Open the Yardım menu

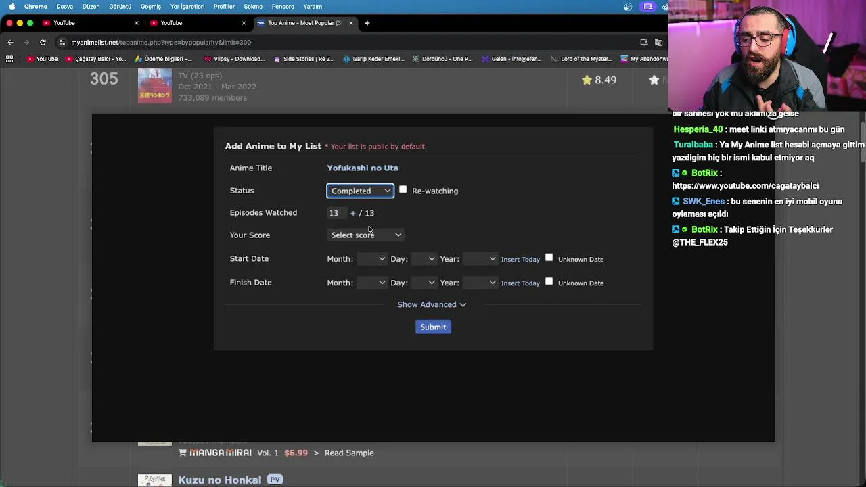click(313, 7)
